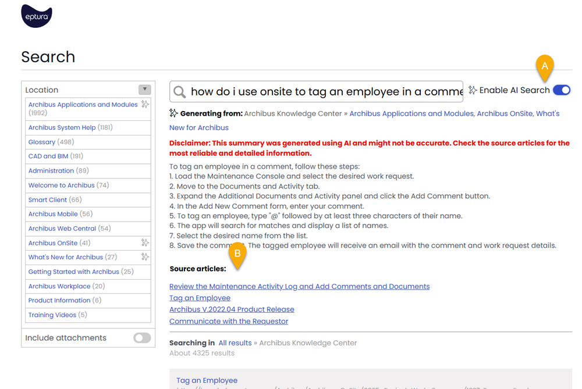The image size is (582, 389).
Task: Click the Eptura logo
Action: coord(36,16)
